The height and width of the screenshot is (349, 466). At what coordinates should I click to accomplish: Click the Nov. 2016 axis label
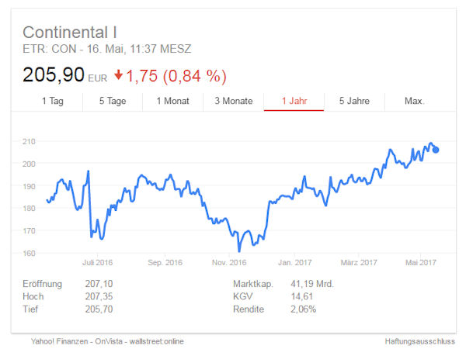point(229,263)
